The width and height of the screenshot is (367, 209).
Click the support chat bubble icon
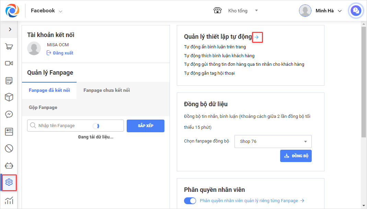(x=356, y=11)
